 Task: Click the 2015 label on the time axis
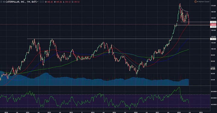[114, 112]
